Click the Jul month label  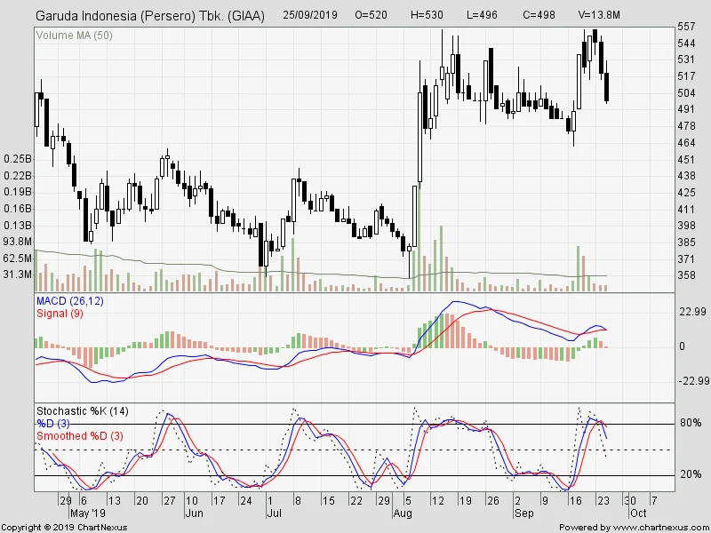274,513
